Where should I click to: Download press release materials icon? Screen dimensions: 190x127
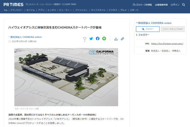tap(116, 39)
